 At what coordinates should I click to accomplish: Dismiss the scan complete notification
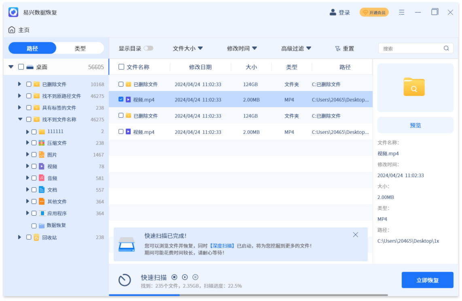[x=356, y=234]
